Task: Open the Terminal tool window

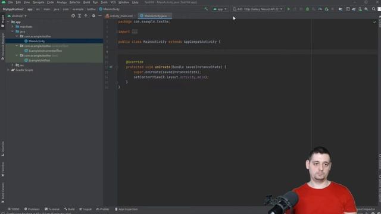Action: click(52, 209)
